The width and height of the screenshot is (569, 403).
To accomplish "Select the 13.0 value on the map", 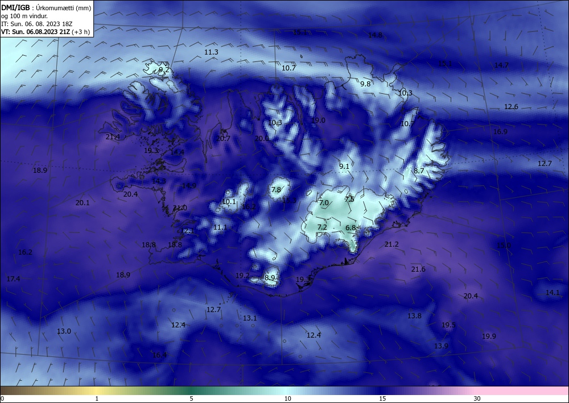I will click(x=64, y=331).
